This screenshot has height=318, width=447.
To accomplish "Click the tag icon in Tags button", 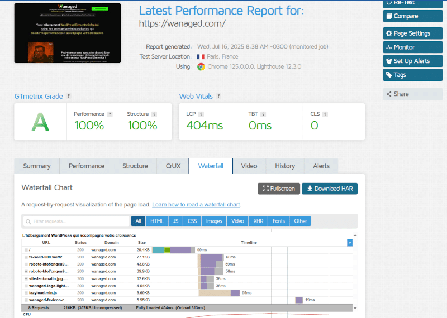I will pos(389,75).
